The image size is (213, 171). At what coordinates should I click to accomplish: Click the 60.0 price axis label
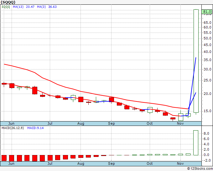pos(207,27)
